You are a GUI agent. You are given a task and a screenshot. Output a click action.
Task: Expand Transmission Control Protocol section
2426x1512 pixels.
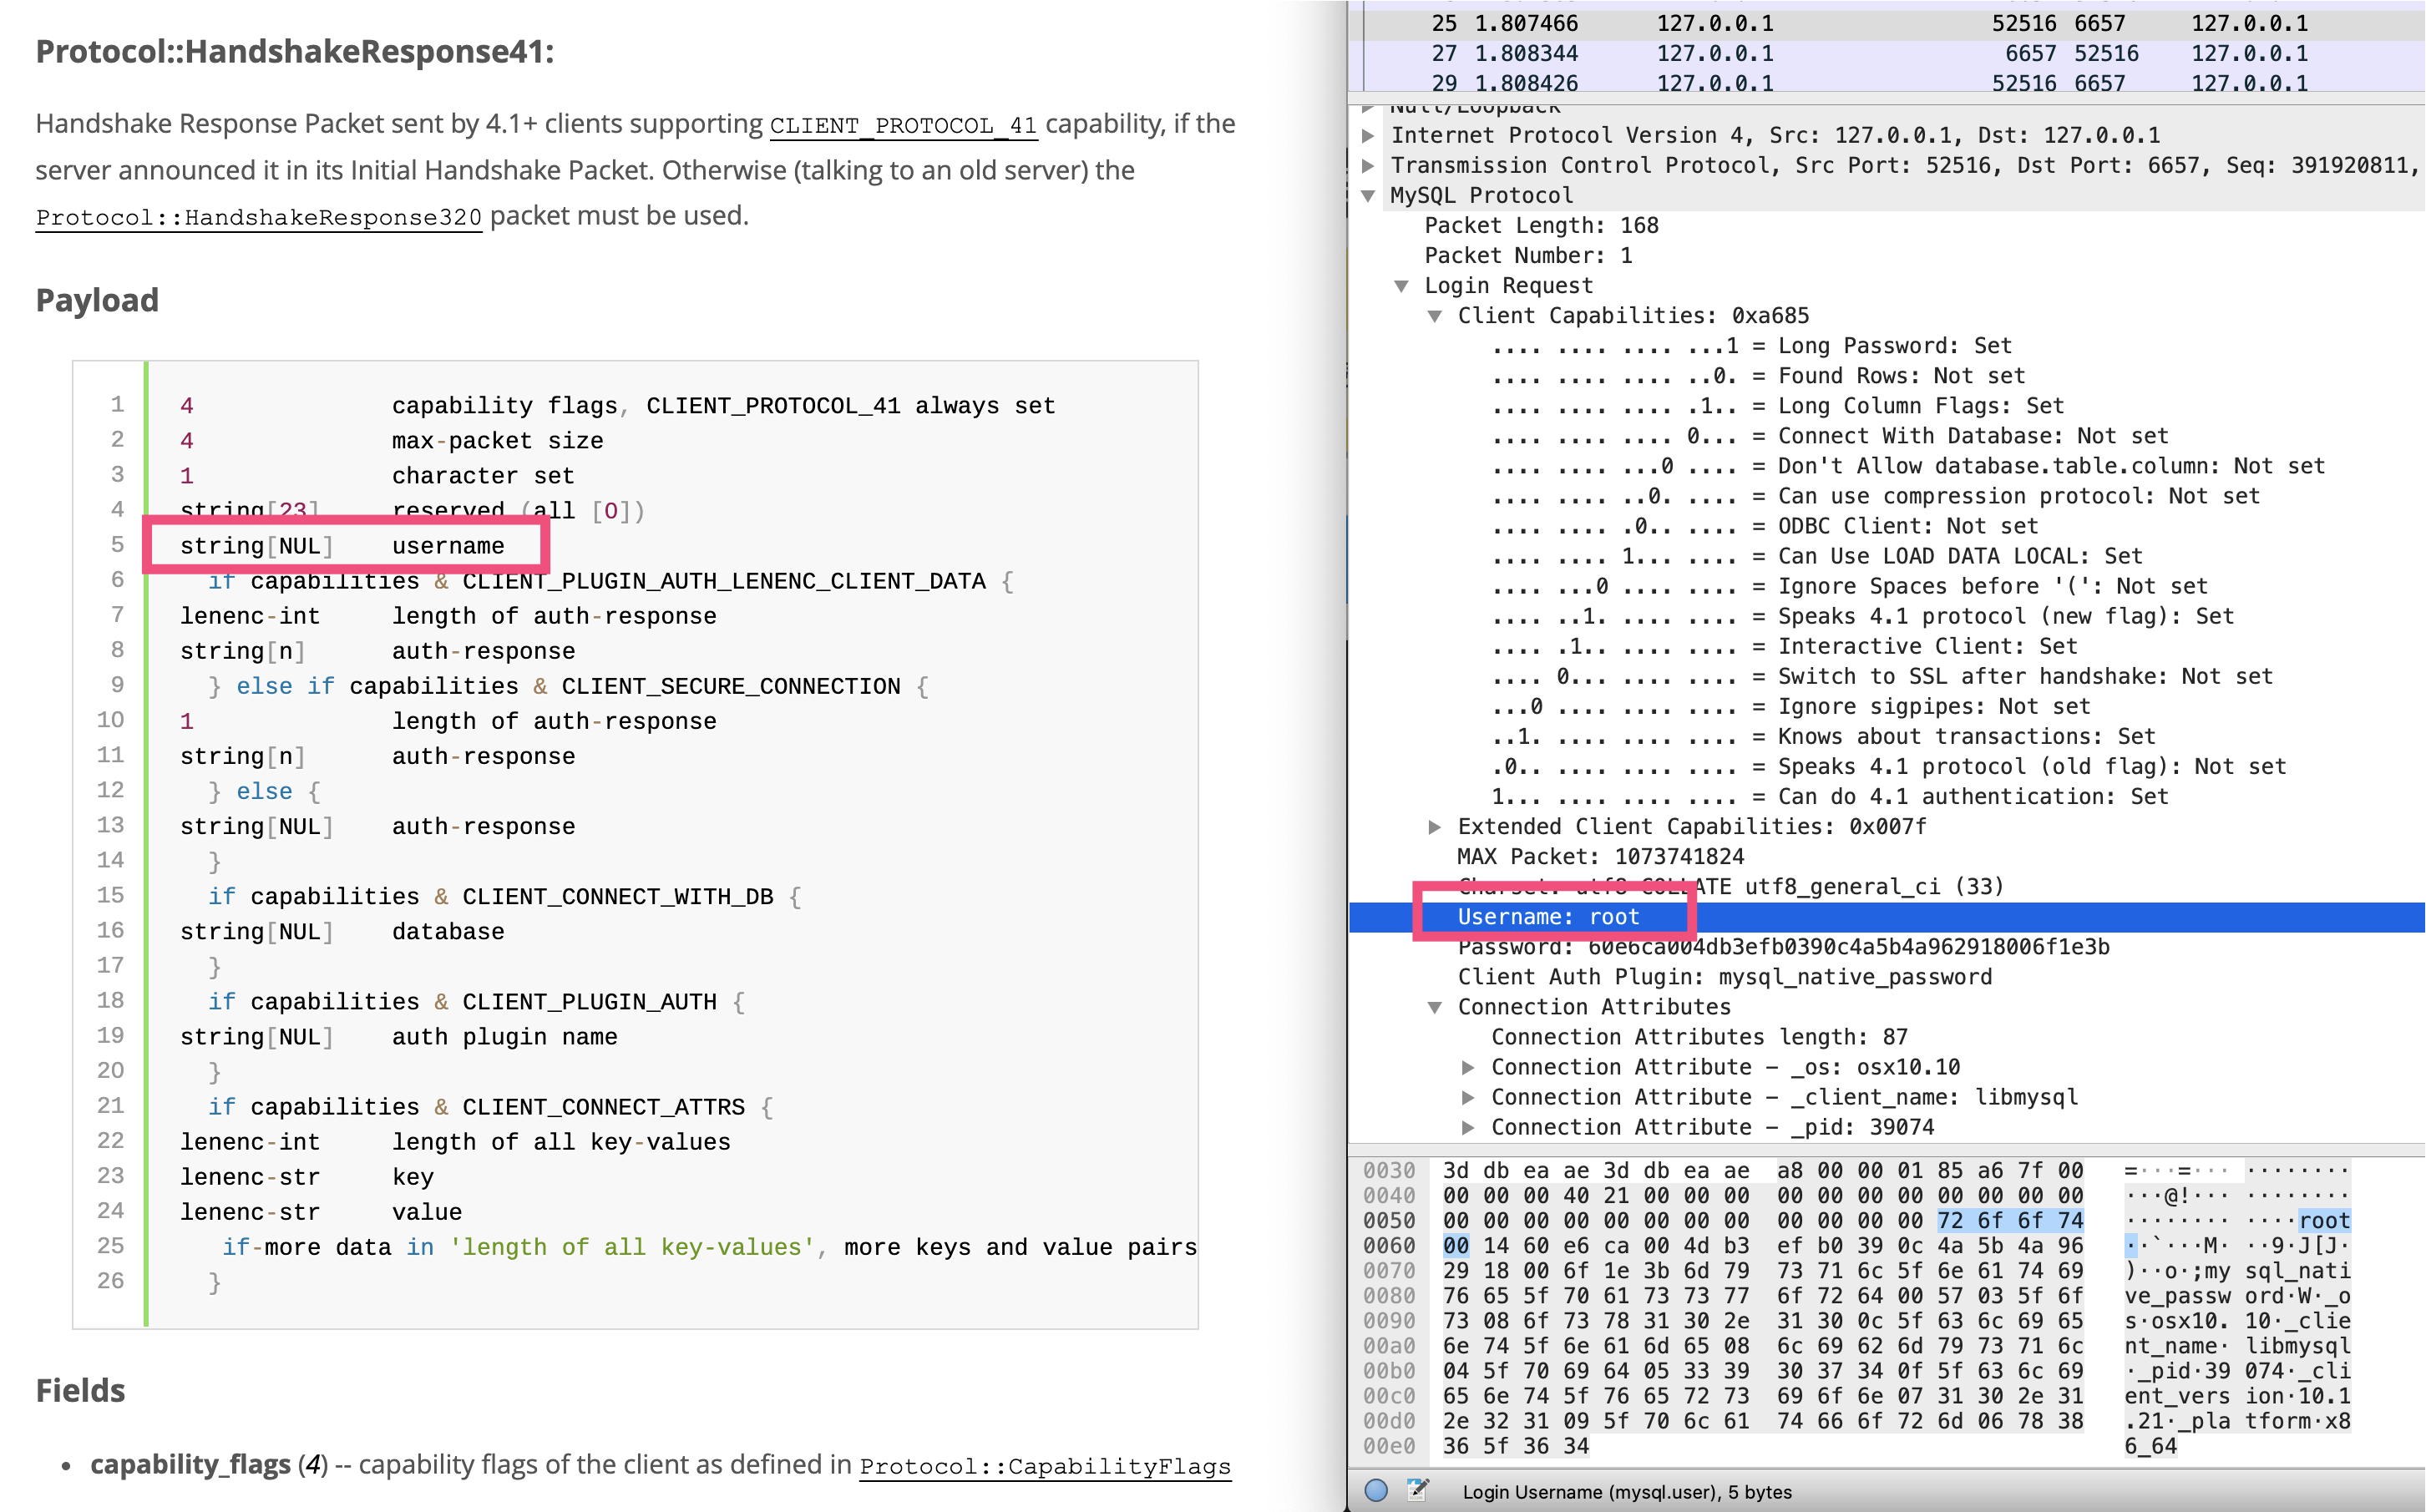[x=1368, y=166]
